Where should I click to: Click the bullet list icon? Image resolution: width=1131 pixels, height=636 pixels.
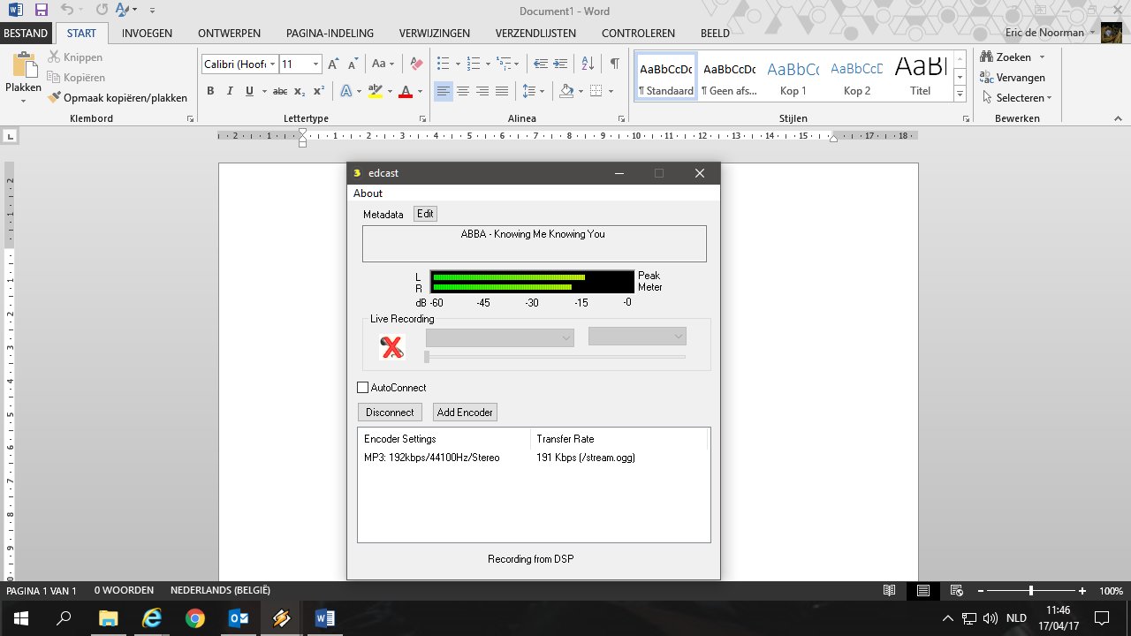[x=444, y=64]
